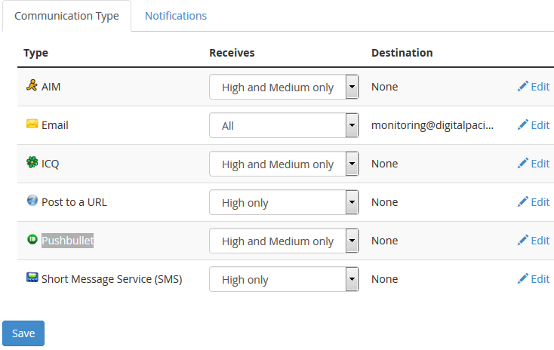Click the Type column header
This screenshot has height=350, width=554.
[35, 53]
